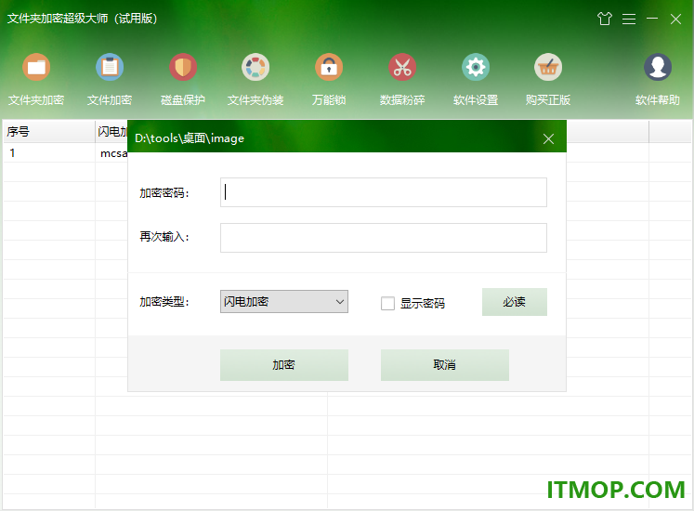Click the skin shirt icon in title bar
This screenshot has width=694, height=511.
pyautogui.click(x=605, y=19)
